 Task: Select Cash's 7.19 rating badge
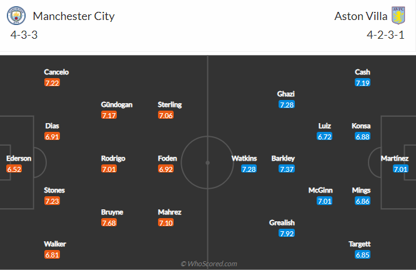(362, 82)
